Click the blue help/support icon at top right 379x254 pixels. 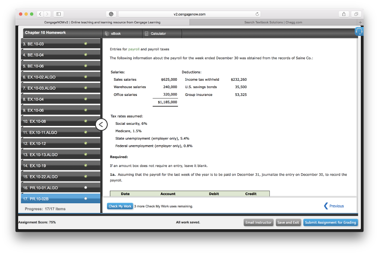pos(359,32)
